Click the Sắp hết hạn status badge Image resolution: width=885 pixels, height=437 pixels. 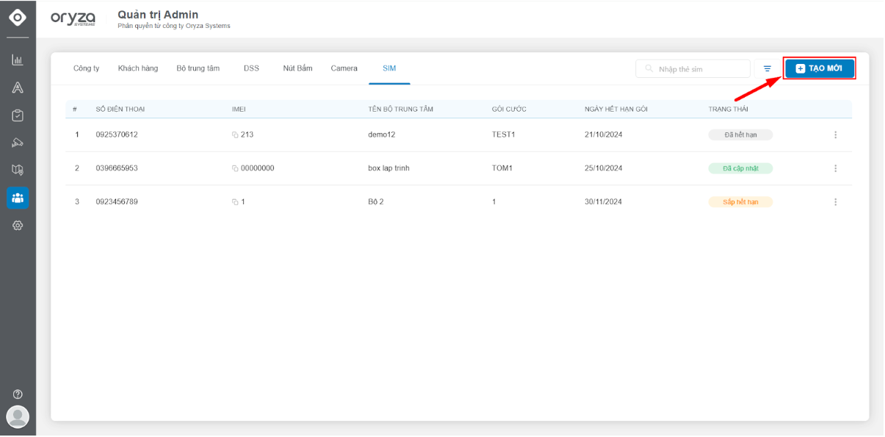pyautogui.click(x=740, y=202)
